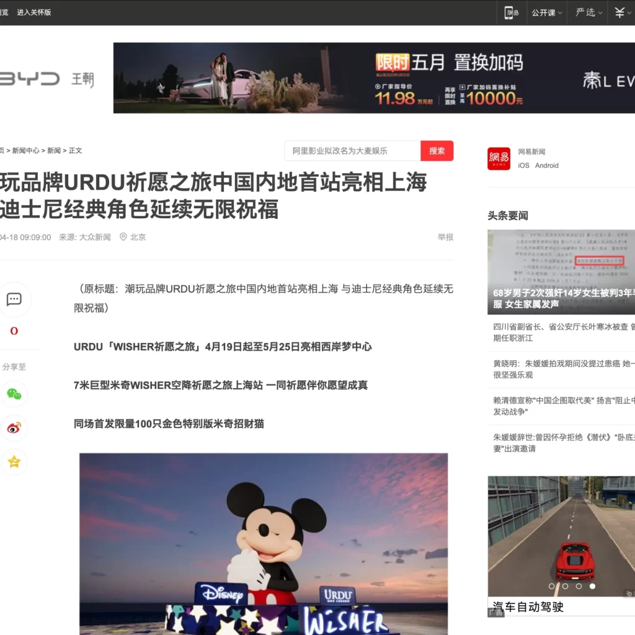Click the red comment count 0
The height and width of the screenshot is (635, 635).
click(14, 331)
